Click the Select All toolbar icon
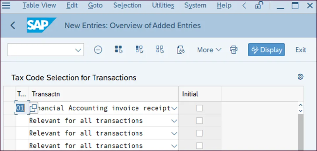Screen dimensions: 317x151 tap(118, 50)
